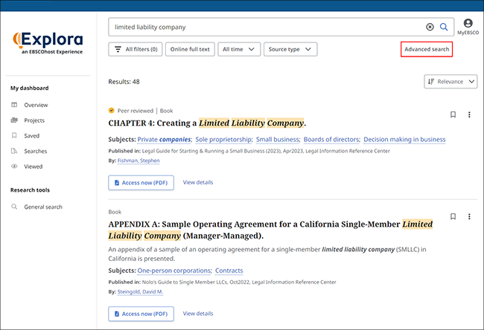The image size is (484, 330).
Task: Open more options for APPENDIX A result
Action: tap(469, 216)
